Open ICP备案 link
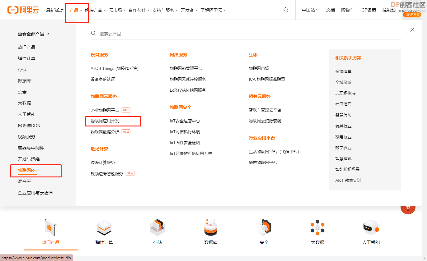This screenshot has height=261, width=427. pos(368,10)
